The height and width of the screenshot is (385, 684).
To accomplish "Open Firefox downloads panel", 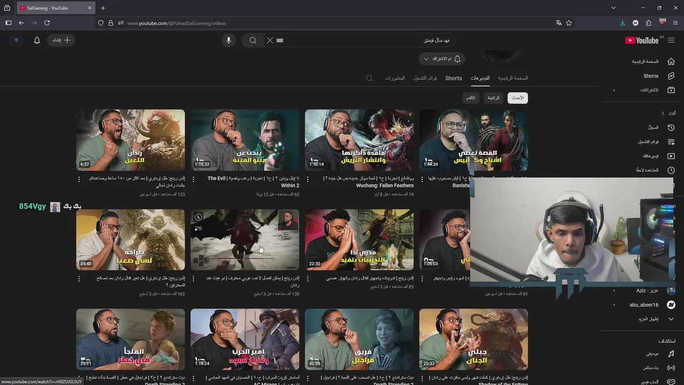I will tap(623, 23).
